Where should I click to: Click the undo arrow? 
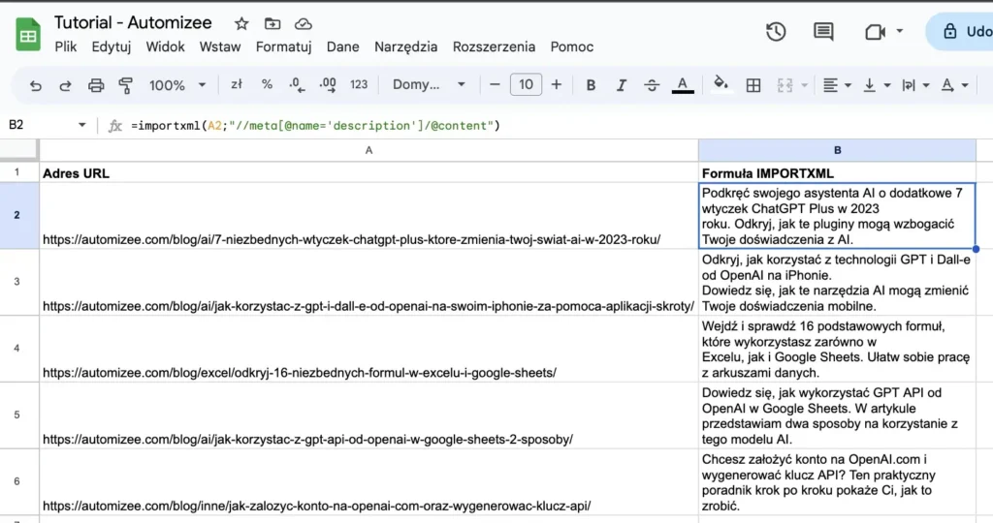tap(36, 85)
